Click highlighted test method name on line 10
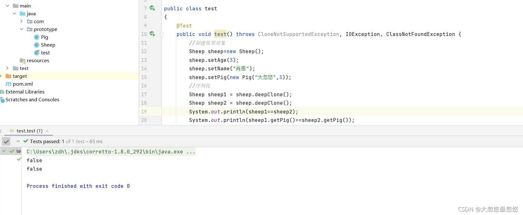523x215 pixels. [220, 34]
